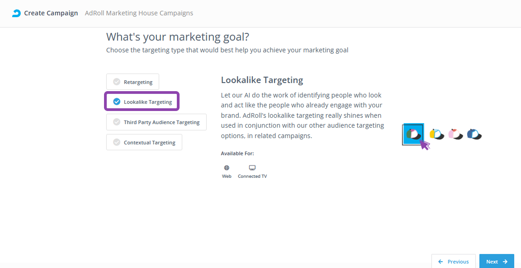The height and width of the screenshot is (268, 521).
Task: Click the 'Available For:' label
Action: point(237,153)
